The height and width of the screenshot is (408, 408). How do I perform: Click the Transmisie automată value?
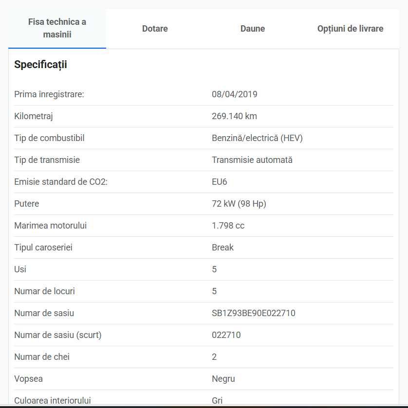pos(252,160)
